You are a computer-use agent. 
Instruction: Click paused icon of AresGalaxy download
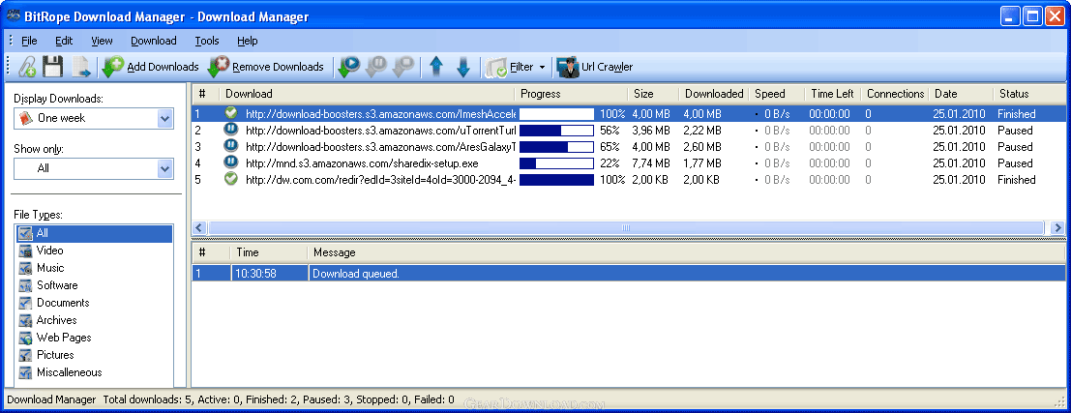click(231, 145)
